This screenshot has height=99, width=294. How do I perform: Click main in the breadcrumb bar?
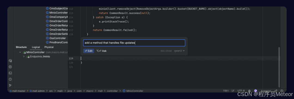[x=60, y=91]
